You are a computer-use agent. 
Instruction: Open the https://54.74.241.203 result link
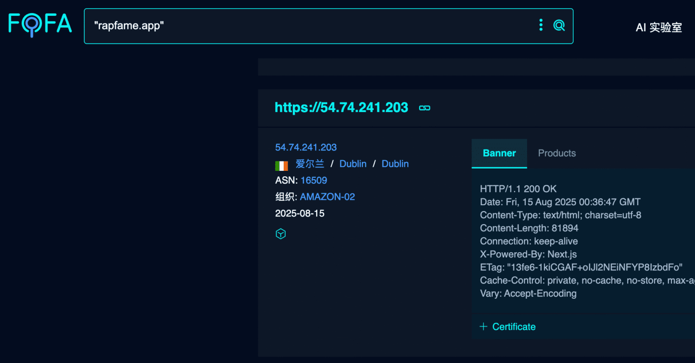tap(342, 108)
